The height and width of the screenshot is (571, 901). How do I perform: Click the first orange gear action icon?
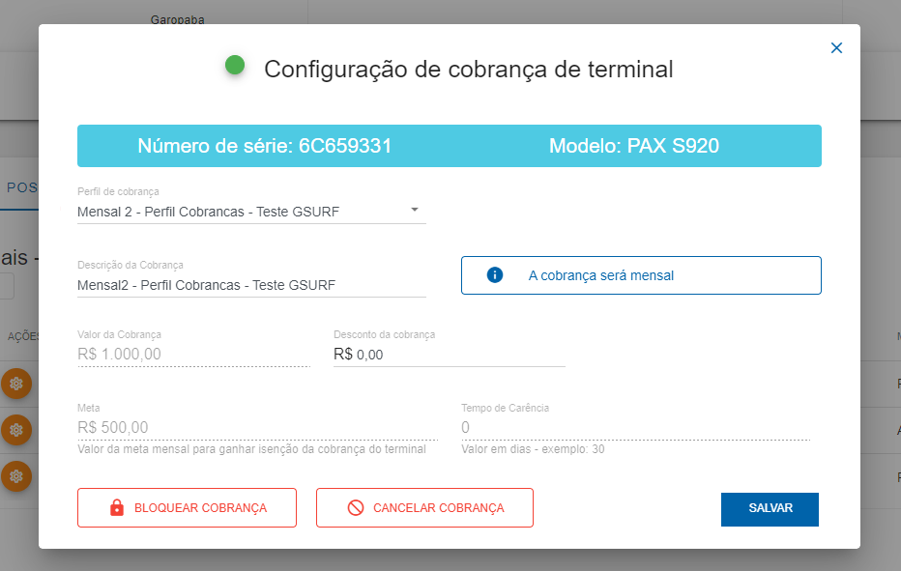point(16,384)
